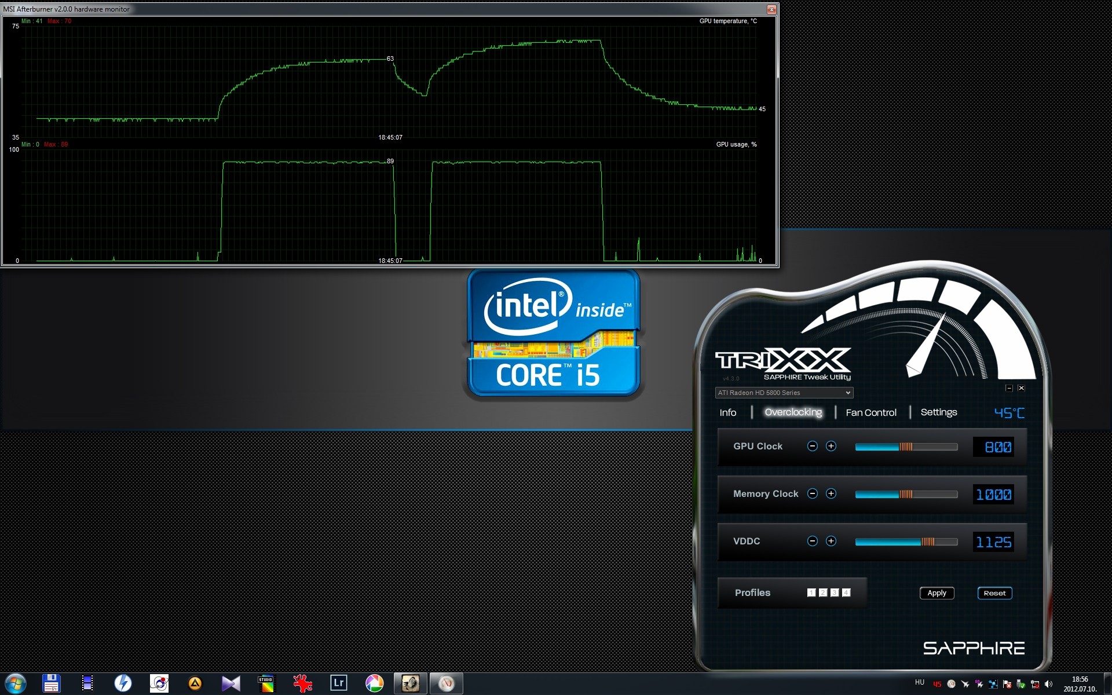This screenshot has height=695, width=1112.
Task: Open the Settings tab in TRIXX
Action: click(x=939, y=412)
